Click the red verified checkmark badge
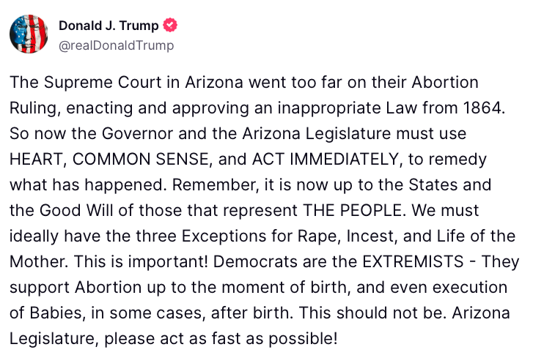533x358 pixels. pyautogui.click(x=170, y=25)
